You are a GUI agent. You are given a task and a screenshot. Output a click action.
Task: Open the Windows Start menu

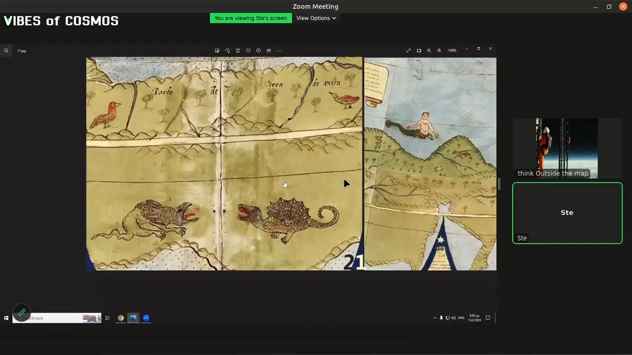[6, 318]
